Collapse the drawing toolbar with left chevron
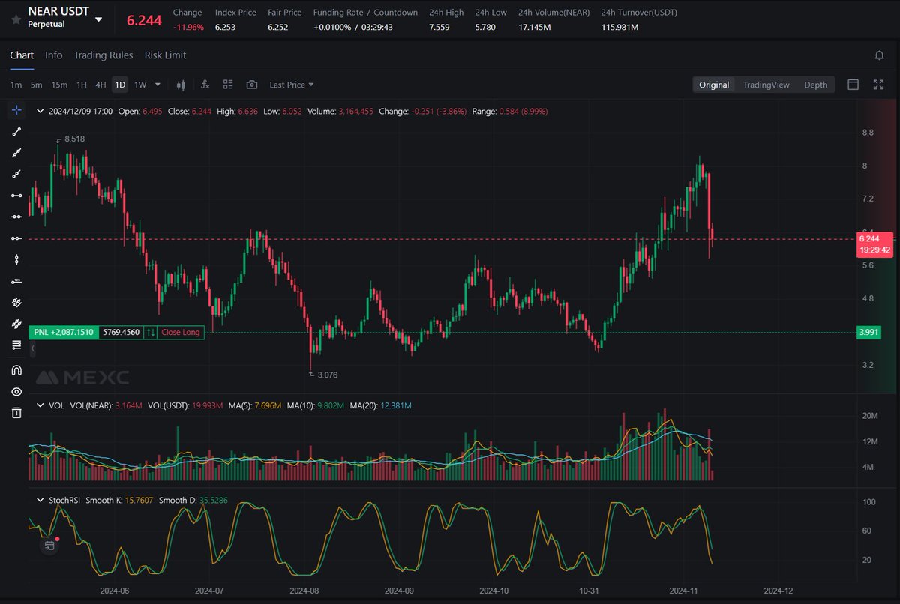 (32, 348)
